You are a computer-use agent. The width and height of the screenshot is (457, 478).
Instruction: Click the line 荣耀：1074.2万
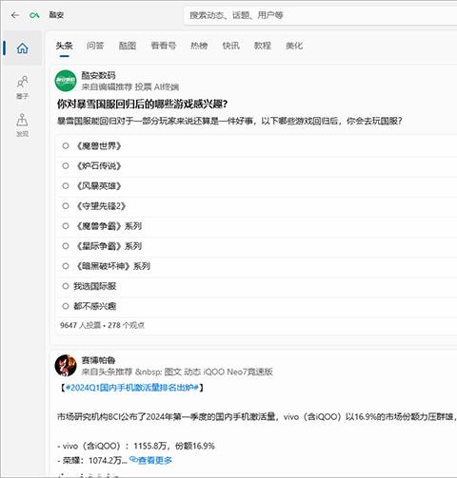coord(92,460)
